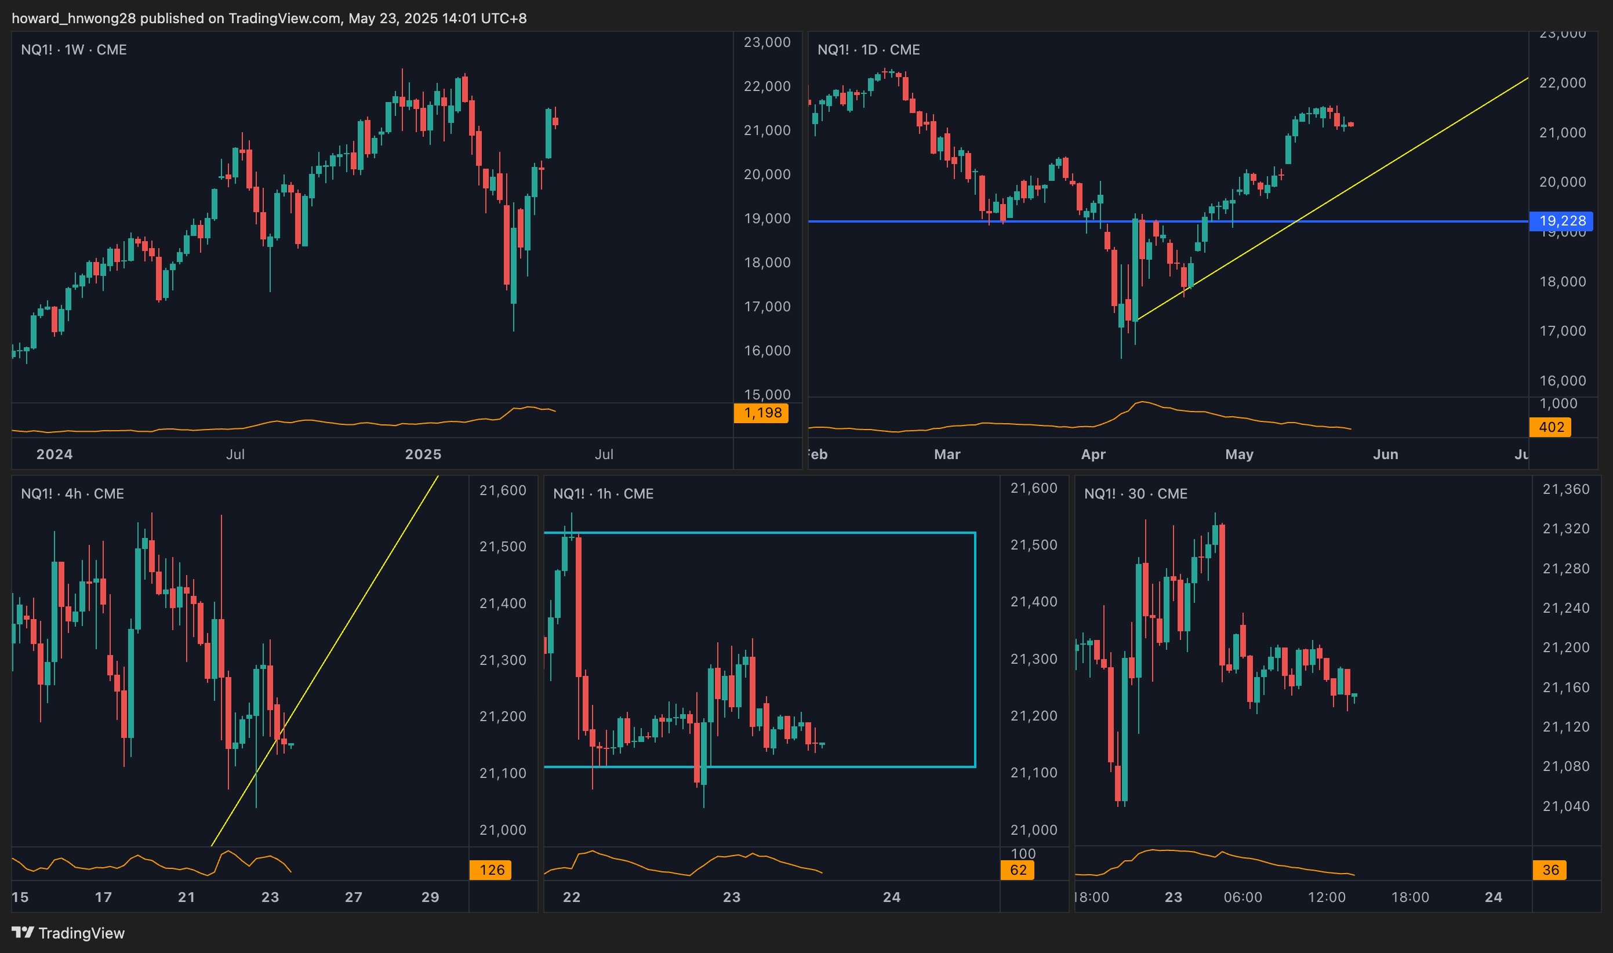The height and width of the screenshot is (953, 1613).
Task: Select the NQ1! 30 CME chart title
Action: point(1135,493)
